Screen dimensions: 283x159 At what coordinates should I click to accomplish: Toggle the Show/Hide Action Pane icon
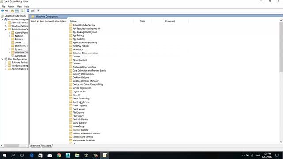coord(32,11)
